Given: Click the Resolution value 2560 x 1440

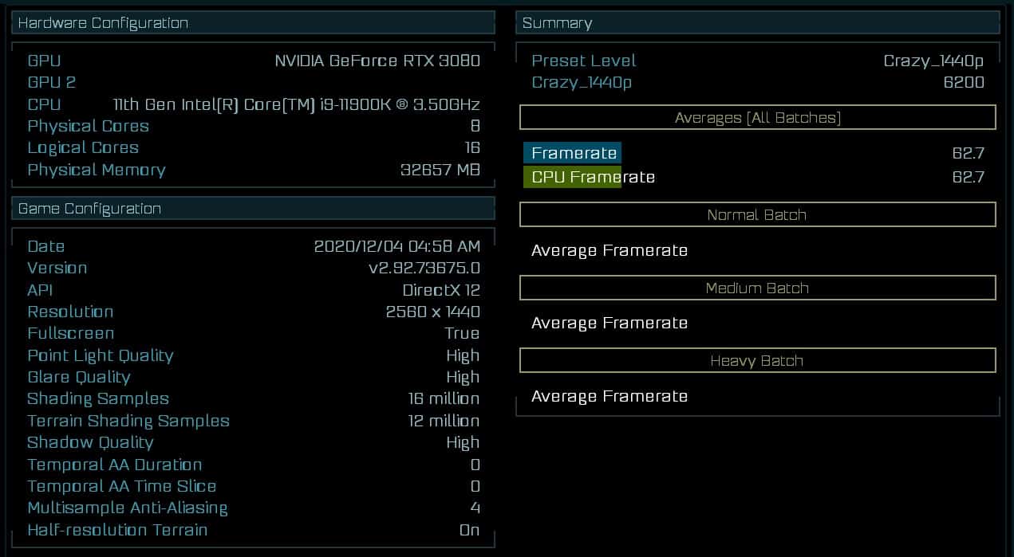Looking at the screenshot, I should coord(432,312).
